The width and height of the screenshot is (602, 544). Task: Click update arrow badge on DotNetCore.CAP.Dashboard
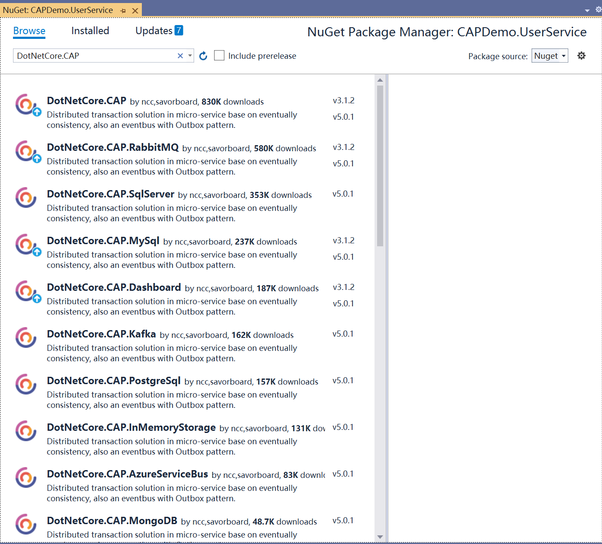[x=37, y=299]
